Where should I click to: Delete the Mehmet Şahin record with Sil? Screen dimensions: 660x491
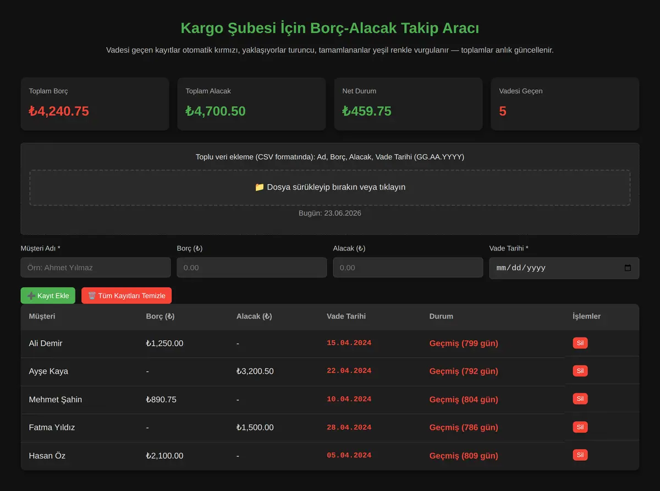click(580, 399)
